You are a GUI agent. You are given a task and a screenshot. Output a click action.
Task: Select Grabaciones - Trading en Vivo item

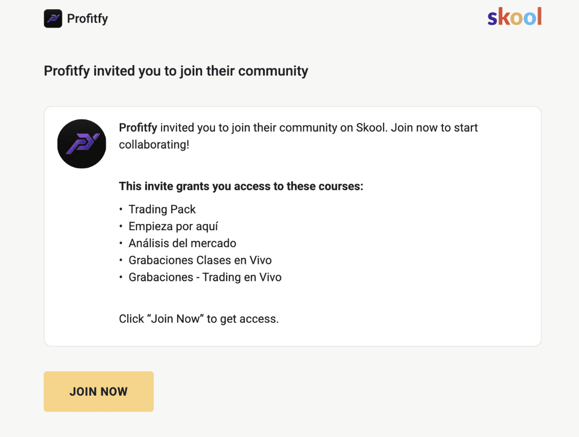tap(205, 277)
